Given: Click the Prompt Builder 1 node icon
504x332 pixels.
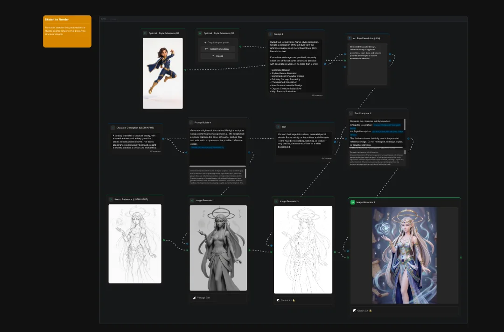Looking at the screenshot, I should point(191,122).
